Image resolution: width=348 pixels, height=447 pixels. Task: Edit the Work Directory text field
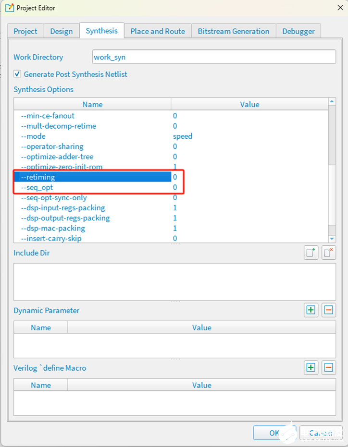(214, 57)
